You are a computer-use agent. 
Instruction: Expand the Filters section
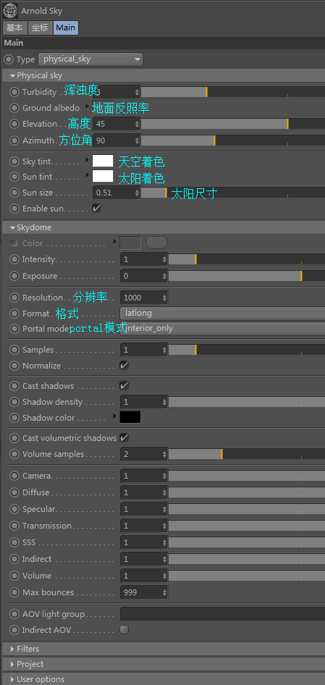coord(12,649)
